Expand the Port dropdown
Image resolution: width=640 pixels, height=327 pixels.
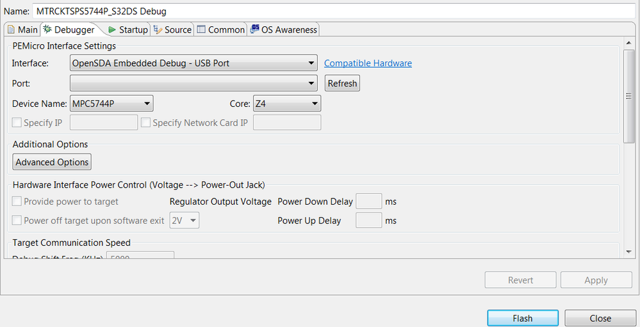pos(193,83)
